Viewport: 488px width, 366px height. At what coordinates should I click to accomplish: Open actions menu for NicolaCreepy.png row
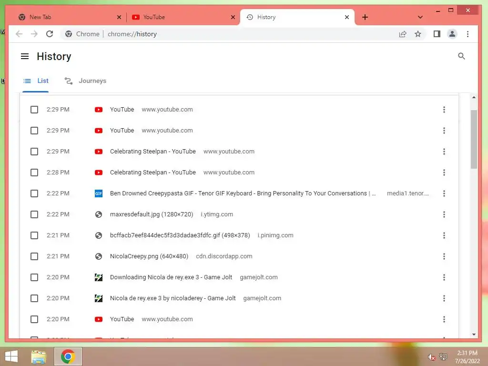tap(444, 256)
